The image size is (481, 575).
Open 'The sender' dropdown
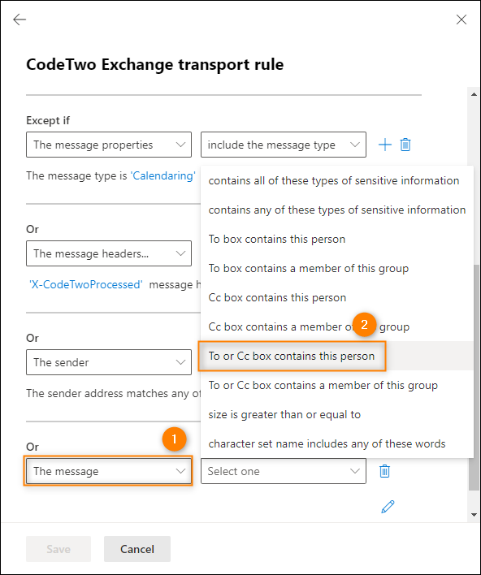pos(109,362)
